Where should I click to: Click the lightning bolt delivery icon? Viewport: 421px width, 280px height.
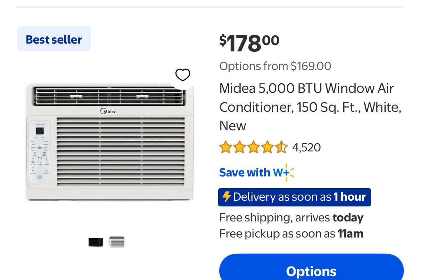[226, 197]
